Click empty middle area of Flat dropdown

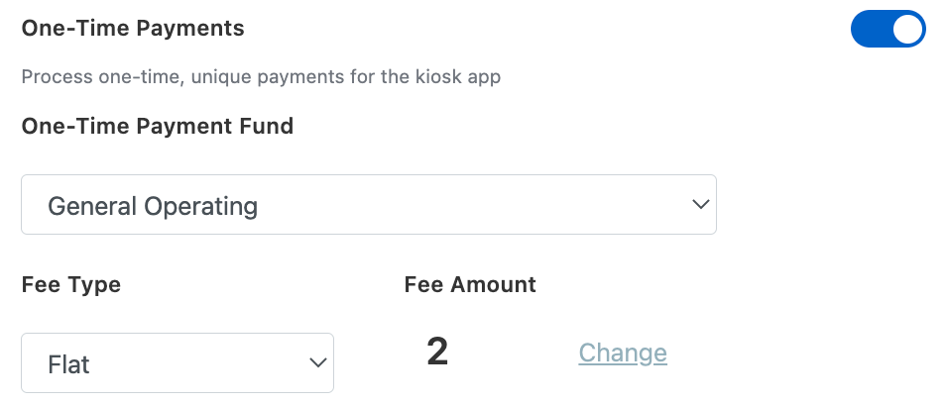tap(198, 363)
